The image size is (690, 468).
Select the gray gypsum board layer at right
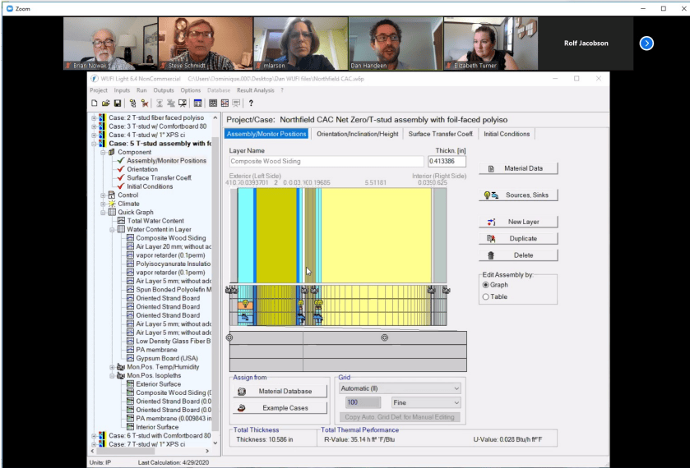(440, 235)
